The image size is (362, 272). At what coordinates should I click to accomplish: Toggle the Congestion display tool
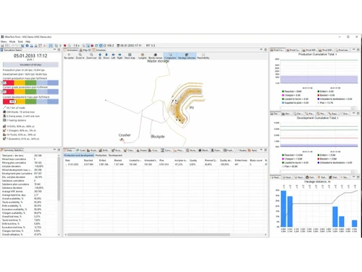click(170, 56)
